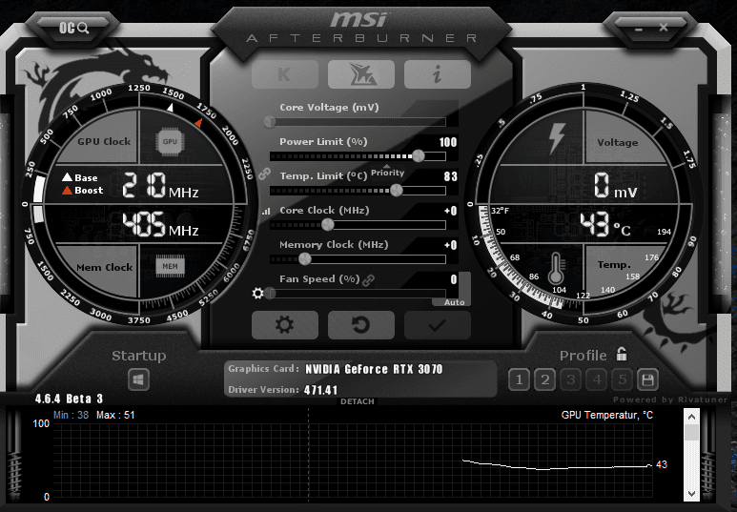The height and width of the screenshot is (512, 737).
Task: Click the Fan Speed slider handle
Action: point(270,294)
